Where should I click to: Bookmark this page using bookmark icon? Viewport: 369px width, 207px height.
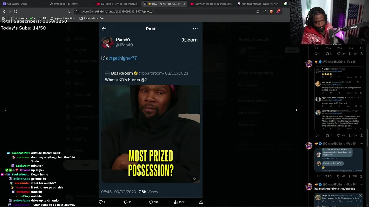(69, 11)
